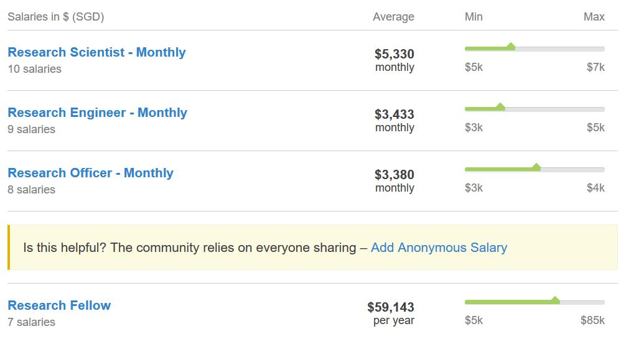Click the Research Fellow salary range marker
Screen dimensions: 621x339
pos(555,300)
